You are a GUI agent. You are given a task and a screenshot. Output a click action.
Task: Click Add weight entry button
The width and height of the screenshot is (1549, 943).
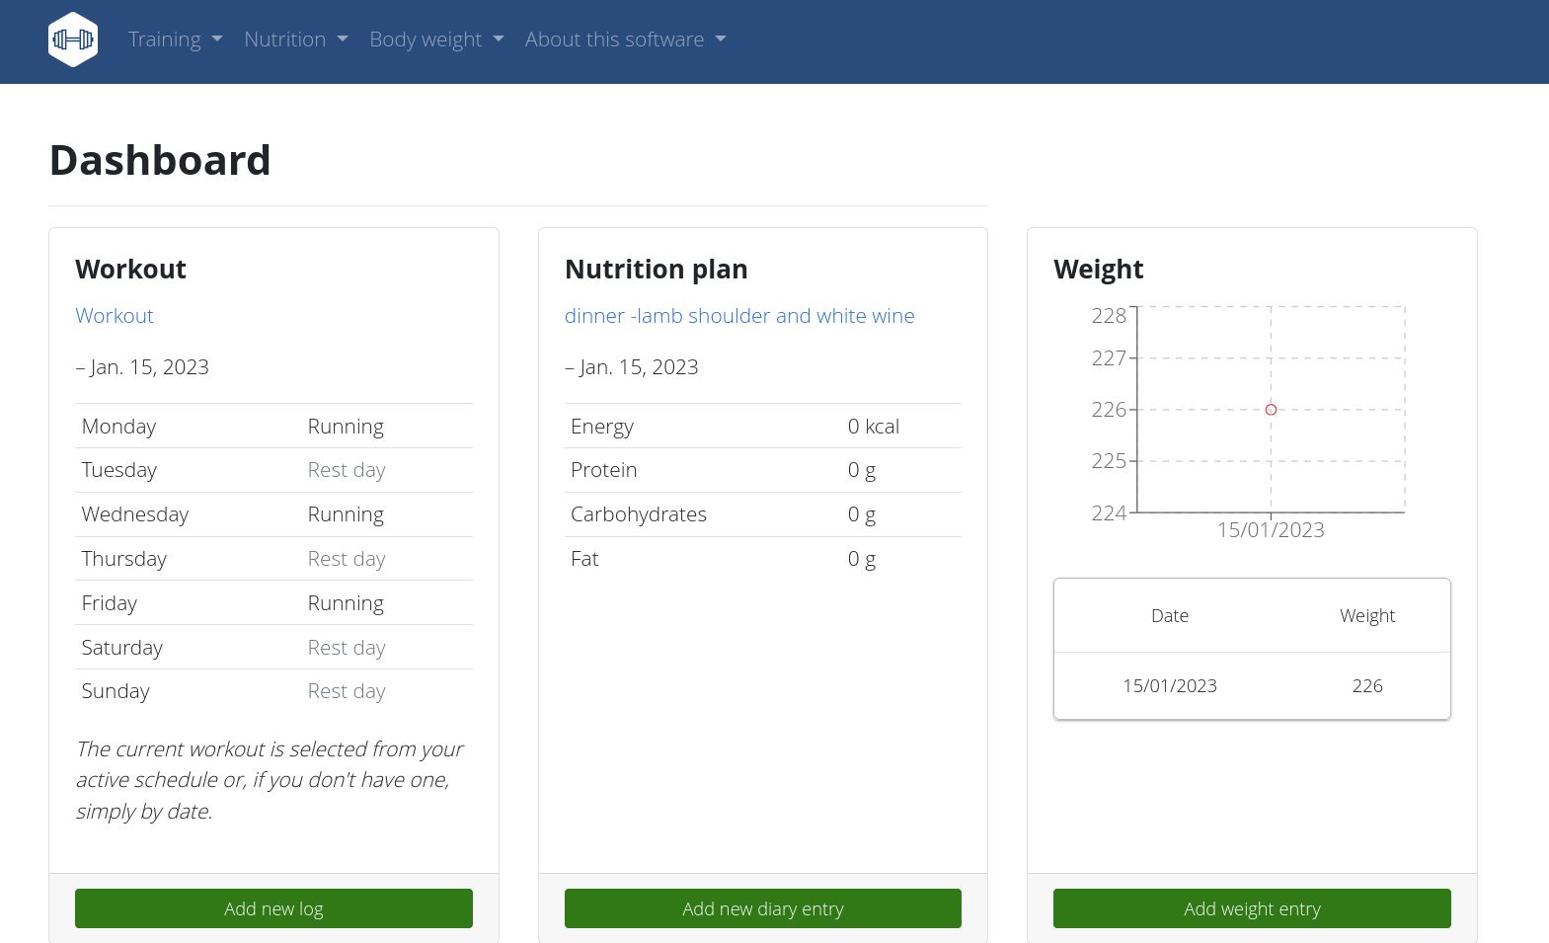pos(1251,908)
